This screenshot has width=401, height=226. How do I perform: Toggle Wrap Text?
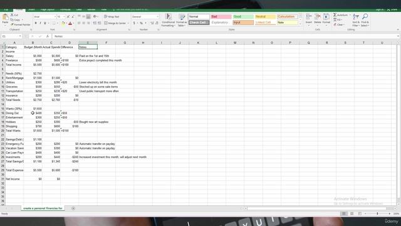point(112,17)
